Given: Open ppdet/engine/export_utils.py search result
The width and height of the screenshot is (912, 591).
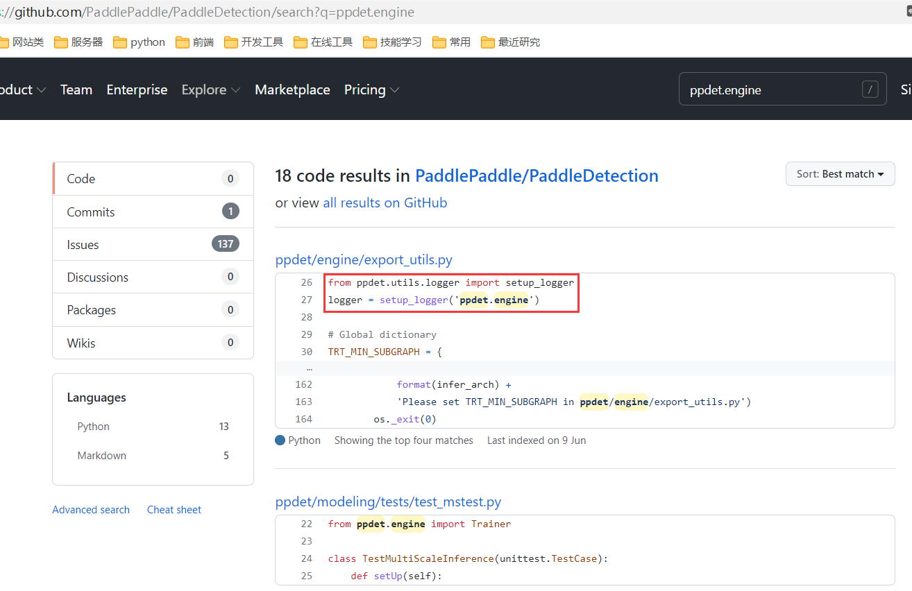Looking at the screenshot, I should [364, 259].
